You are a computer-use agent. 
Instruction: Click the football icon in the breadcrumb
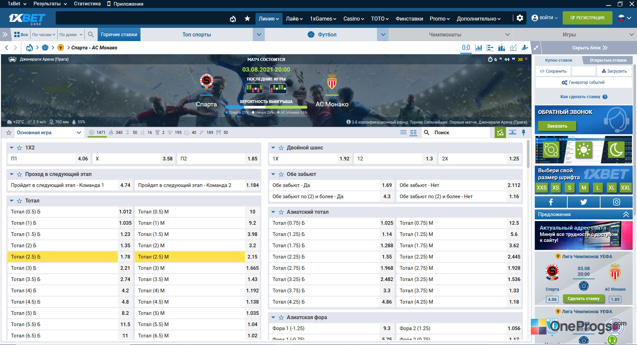(x=45, y=48)
